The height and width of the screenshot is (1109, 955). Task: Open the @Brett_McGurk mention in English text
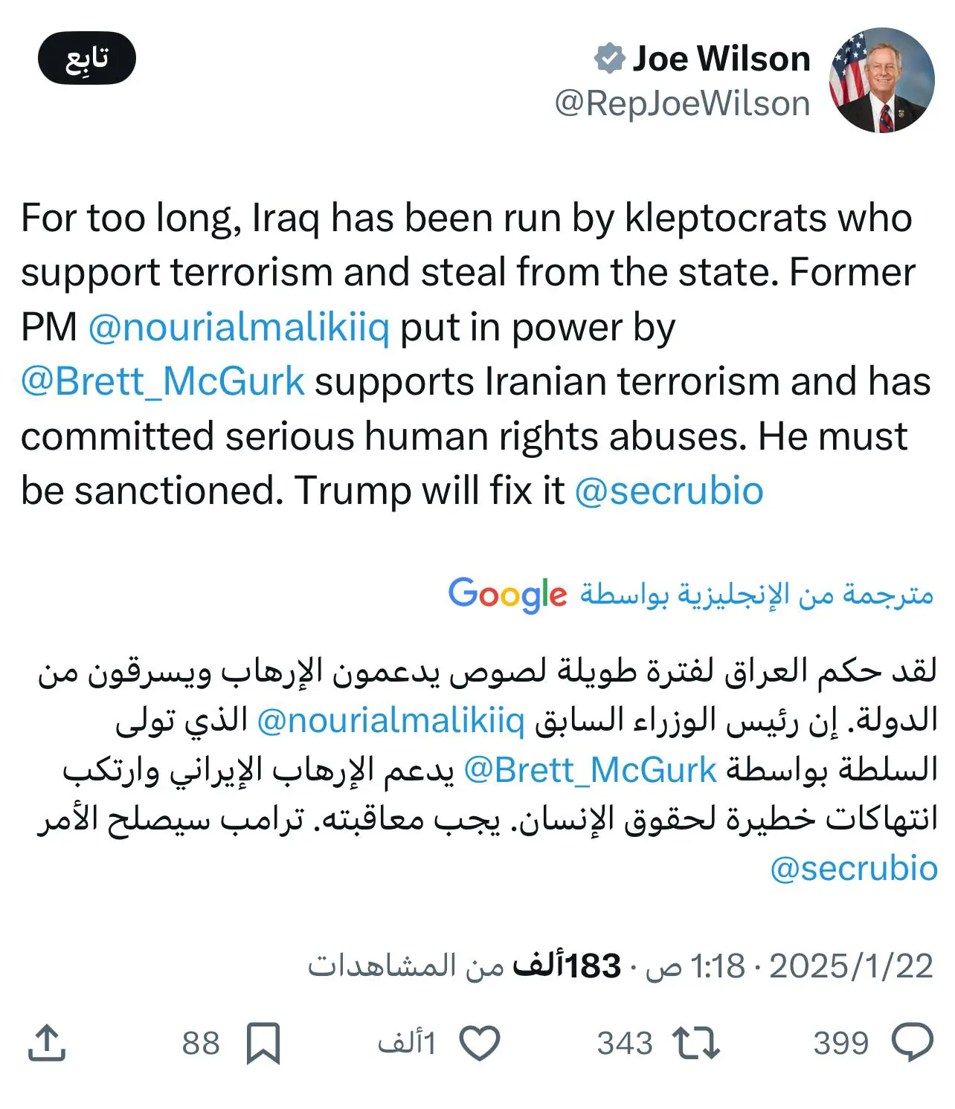[163, 381]
